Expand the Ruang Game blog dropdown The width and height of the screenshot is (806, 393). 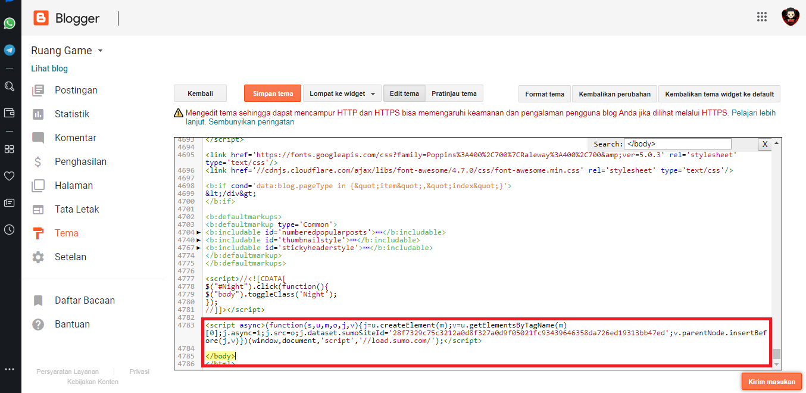100,51
